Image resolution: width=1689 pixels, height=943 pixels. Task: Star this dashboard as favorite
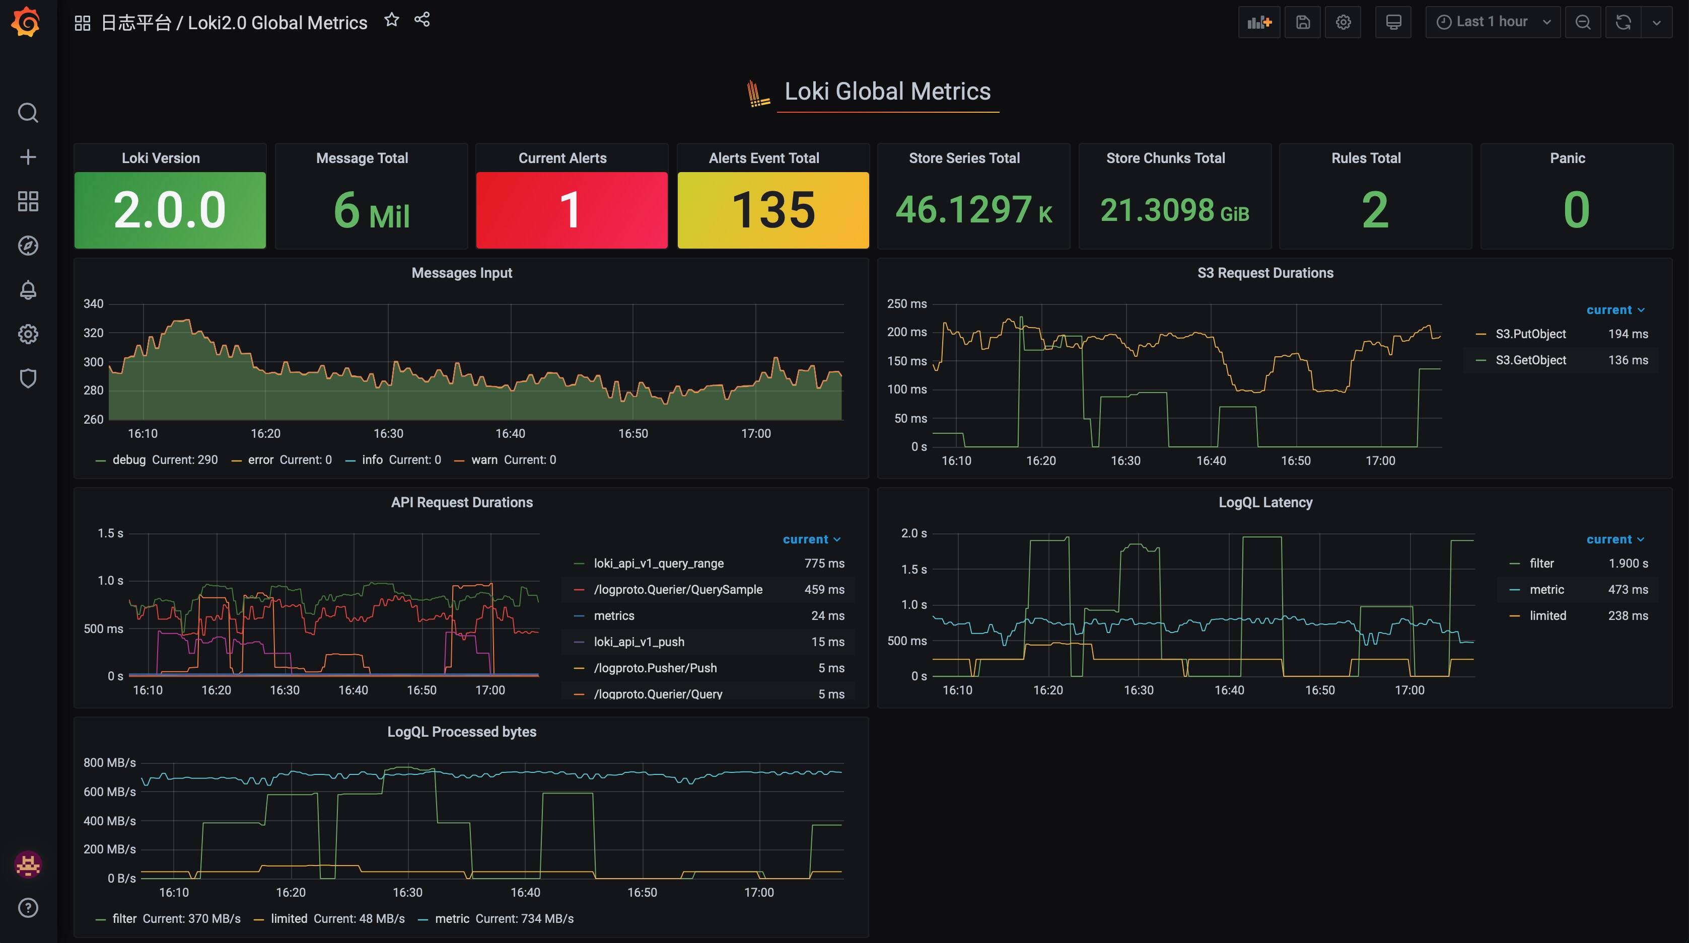click(391, 20)
